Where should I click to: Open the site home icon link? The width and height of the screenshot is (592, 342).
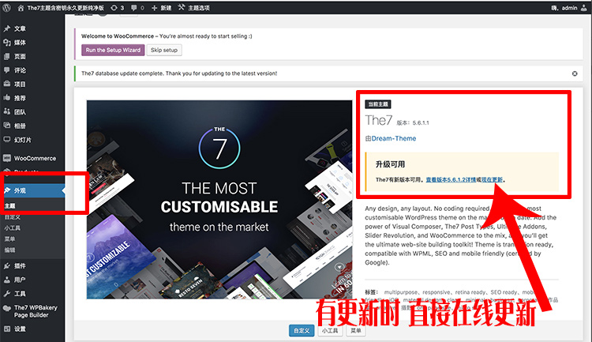point(21,7)
